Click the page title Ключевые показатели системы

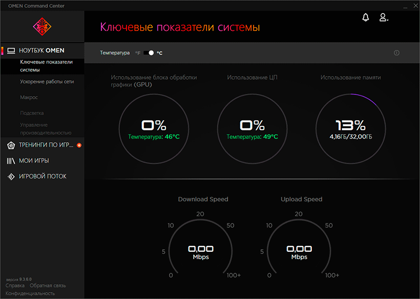coord(180,27)
